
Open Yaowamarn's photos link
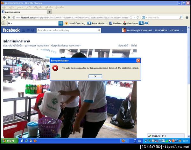37,46
